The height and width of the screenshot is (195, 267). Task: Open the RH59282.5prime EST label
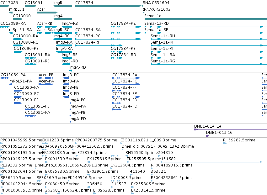239,140
